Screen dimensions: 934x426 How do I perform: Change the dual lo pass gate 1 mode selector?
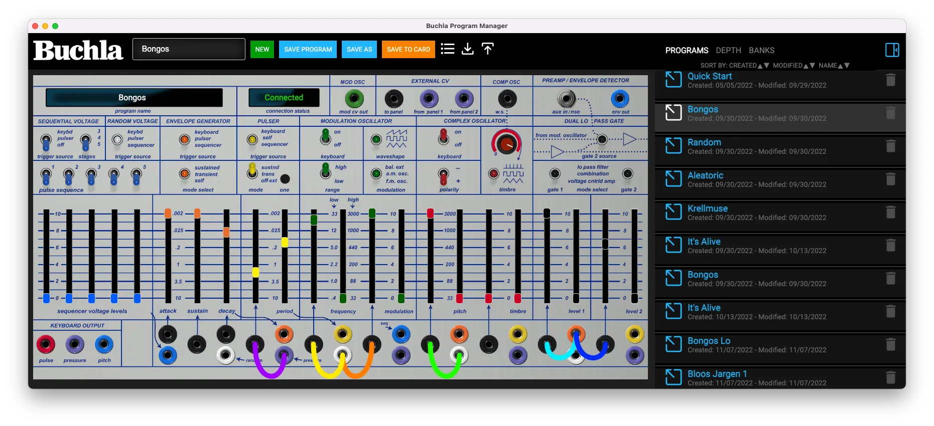(555, 174)
